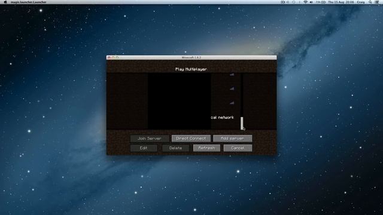This screenshot has height=215, width=383.
Task: Click the server list scrollbar thumb
Action: 242,123
